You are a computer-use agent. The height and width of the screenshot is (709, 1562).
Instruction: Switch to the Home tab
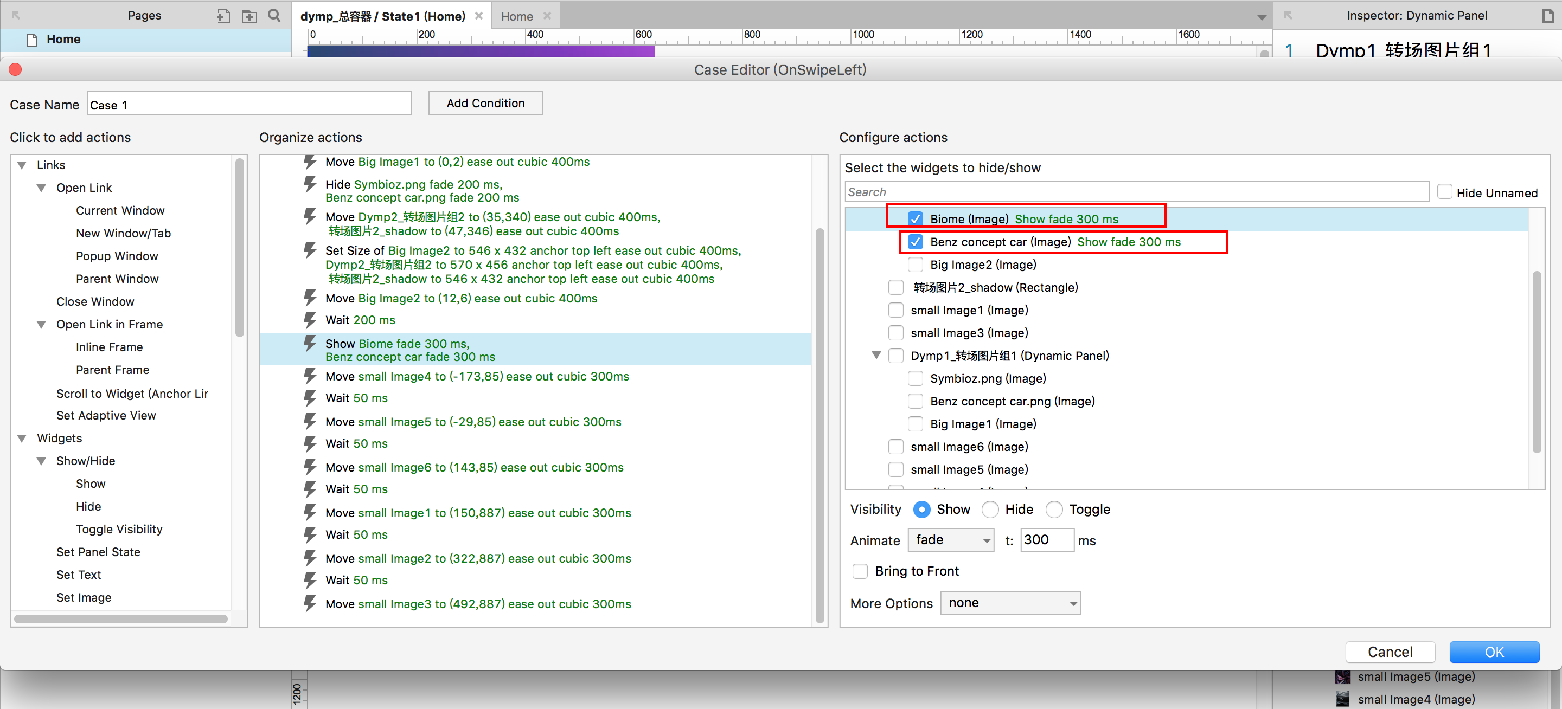[x=517, y=16]
